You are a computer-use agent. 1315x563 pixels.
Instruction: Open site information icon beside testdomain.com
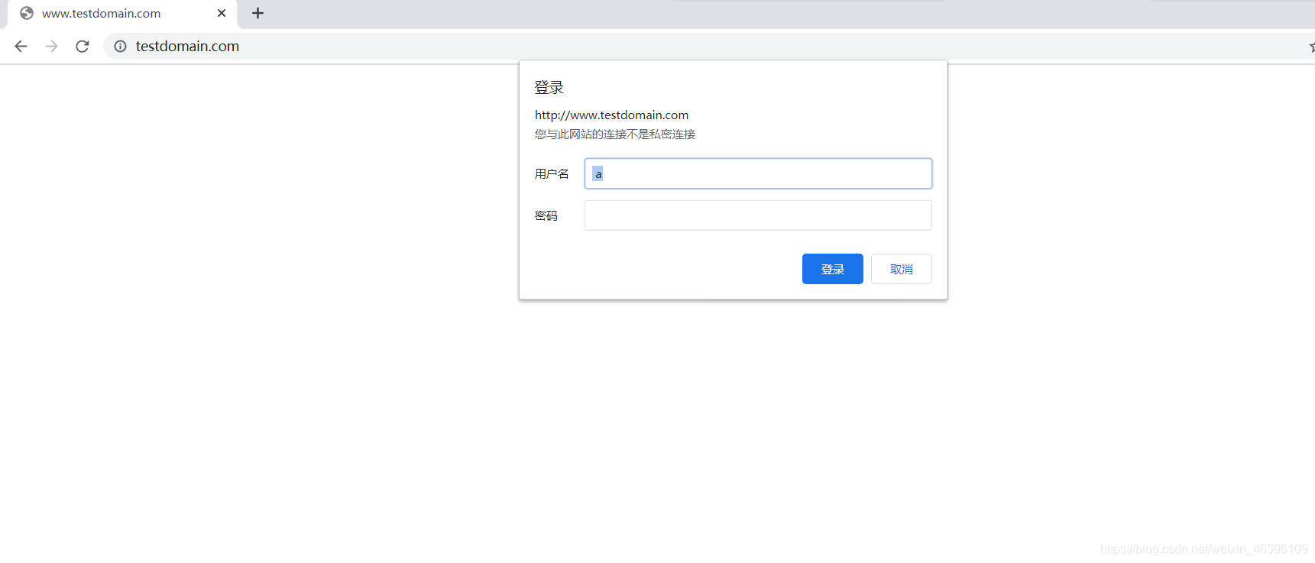[120, 47]
